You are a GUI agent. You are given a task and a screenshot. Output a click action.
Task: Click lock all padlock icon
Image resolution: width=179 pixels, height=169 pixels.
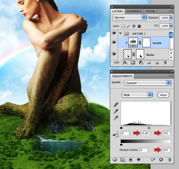click(139, 26)
